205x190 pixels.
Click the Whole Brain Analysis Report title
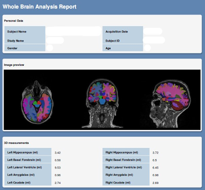click(39, 7)
